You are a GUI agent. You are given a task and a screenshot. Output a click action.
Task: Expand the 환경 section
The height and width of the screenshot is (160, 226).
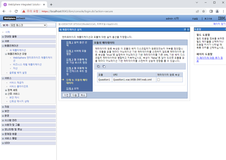coord(3,116)
